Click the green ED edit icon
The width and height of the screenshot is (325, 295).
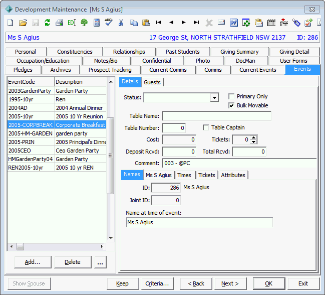click(72, 23)
